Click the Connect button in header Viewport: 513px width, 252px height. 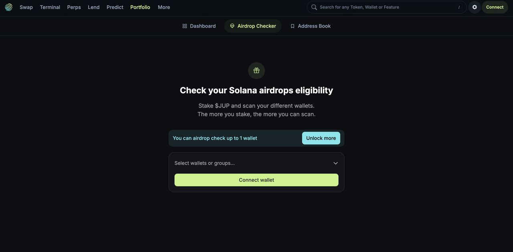tap(495, 7)
